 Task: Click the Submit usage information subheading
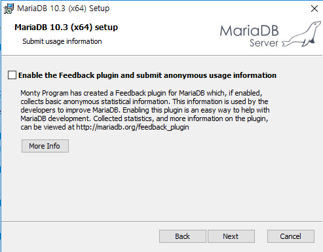click(x=62, y=41)
